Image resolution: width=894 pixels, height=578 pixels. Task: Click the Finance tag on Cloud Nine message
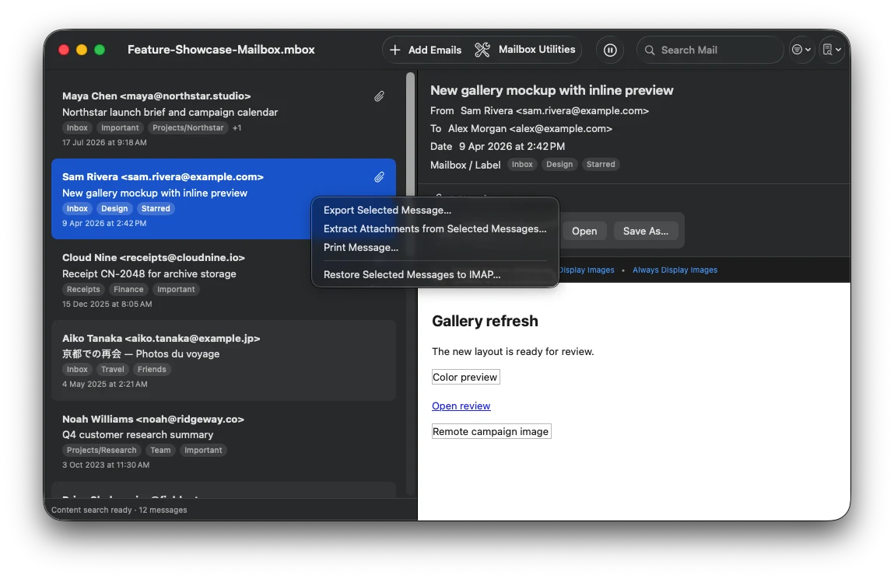tap(128, 289)
